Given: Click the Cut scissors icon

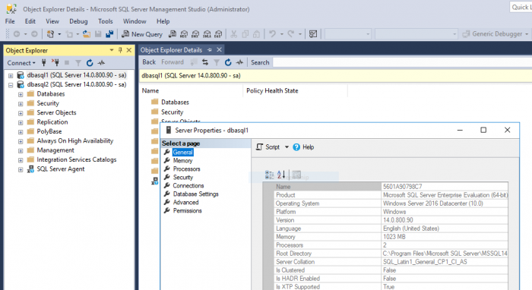Looking at the screenshot, I should 234,34.
